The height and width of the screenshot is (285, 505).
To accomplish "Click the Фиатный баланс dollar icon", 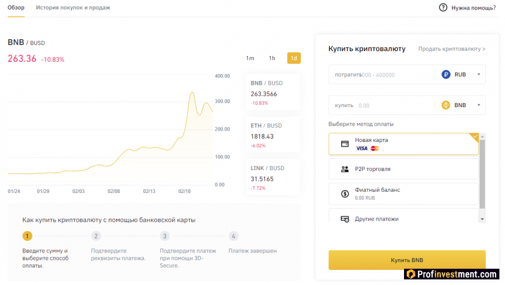I will 345,194.
